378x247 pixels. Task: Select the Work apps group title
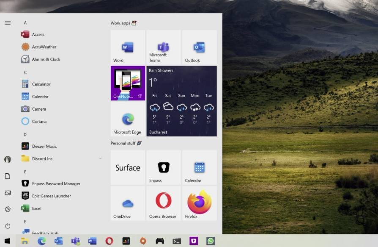(123, 23)
